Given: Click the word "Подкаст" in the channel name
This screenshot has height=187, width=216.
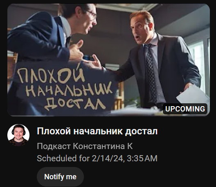Looking at the screenshot, I should pos(54,146).
